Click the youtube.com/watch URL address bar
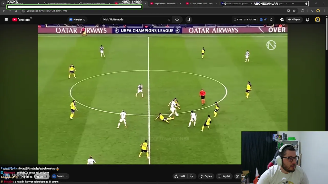 [x=47, y=11]
